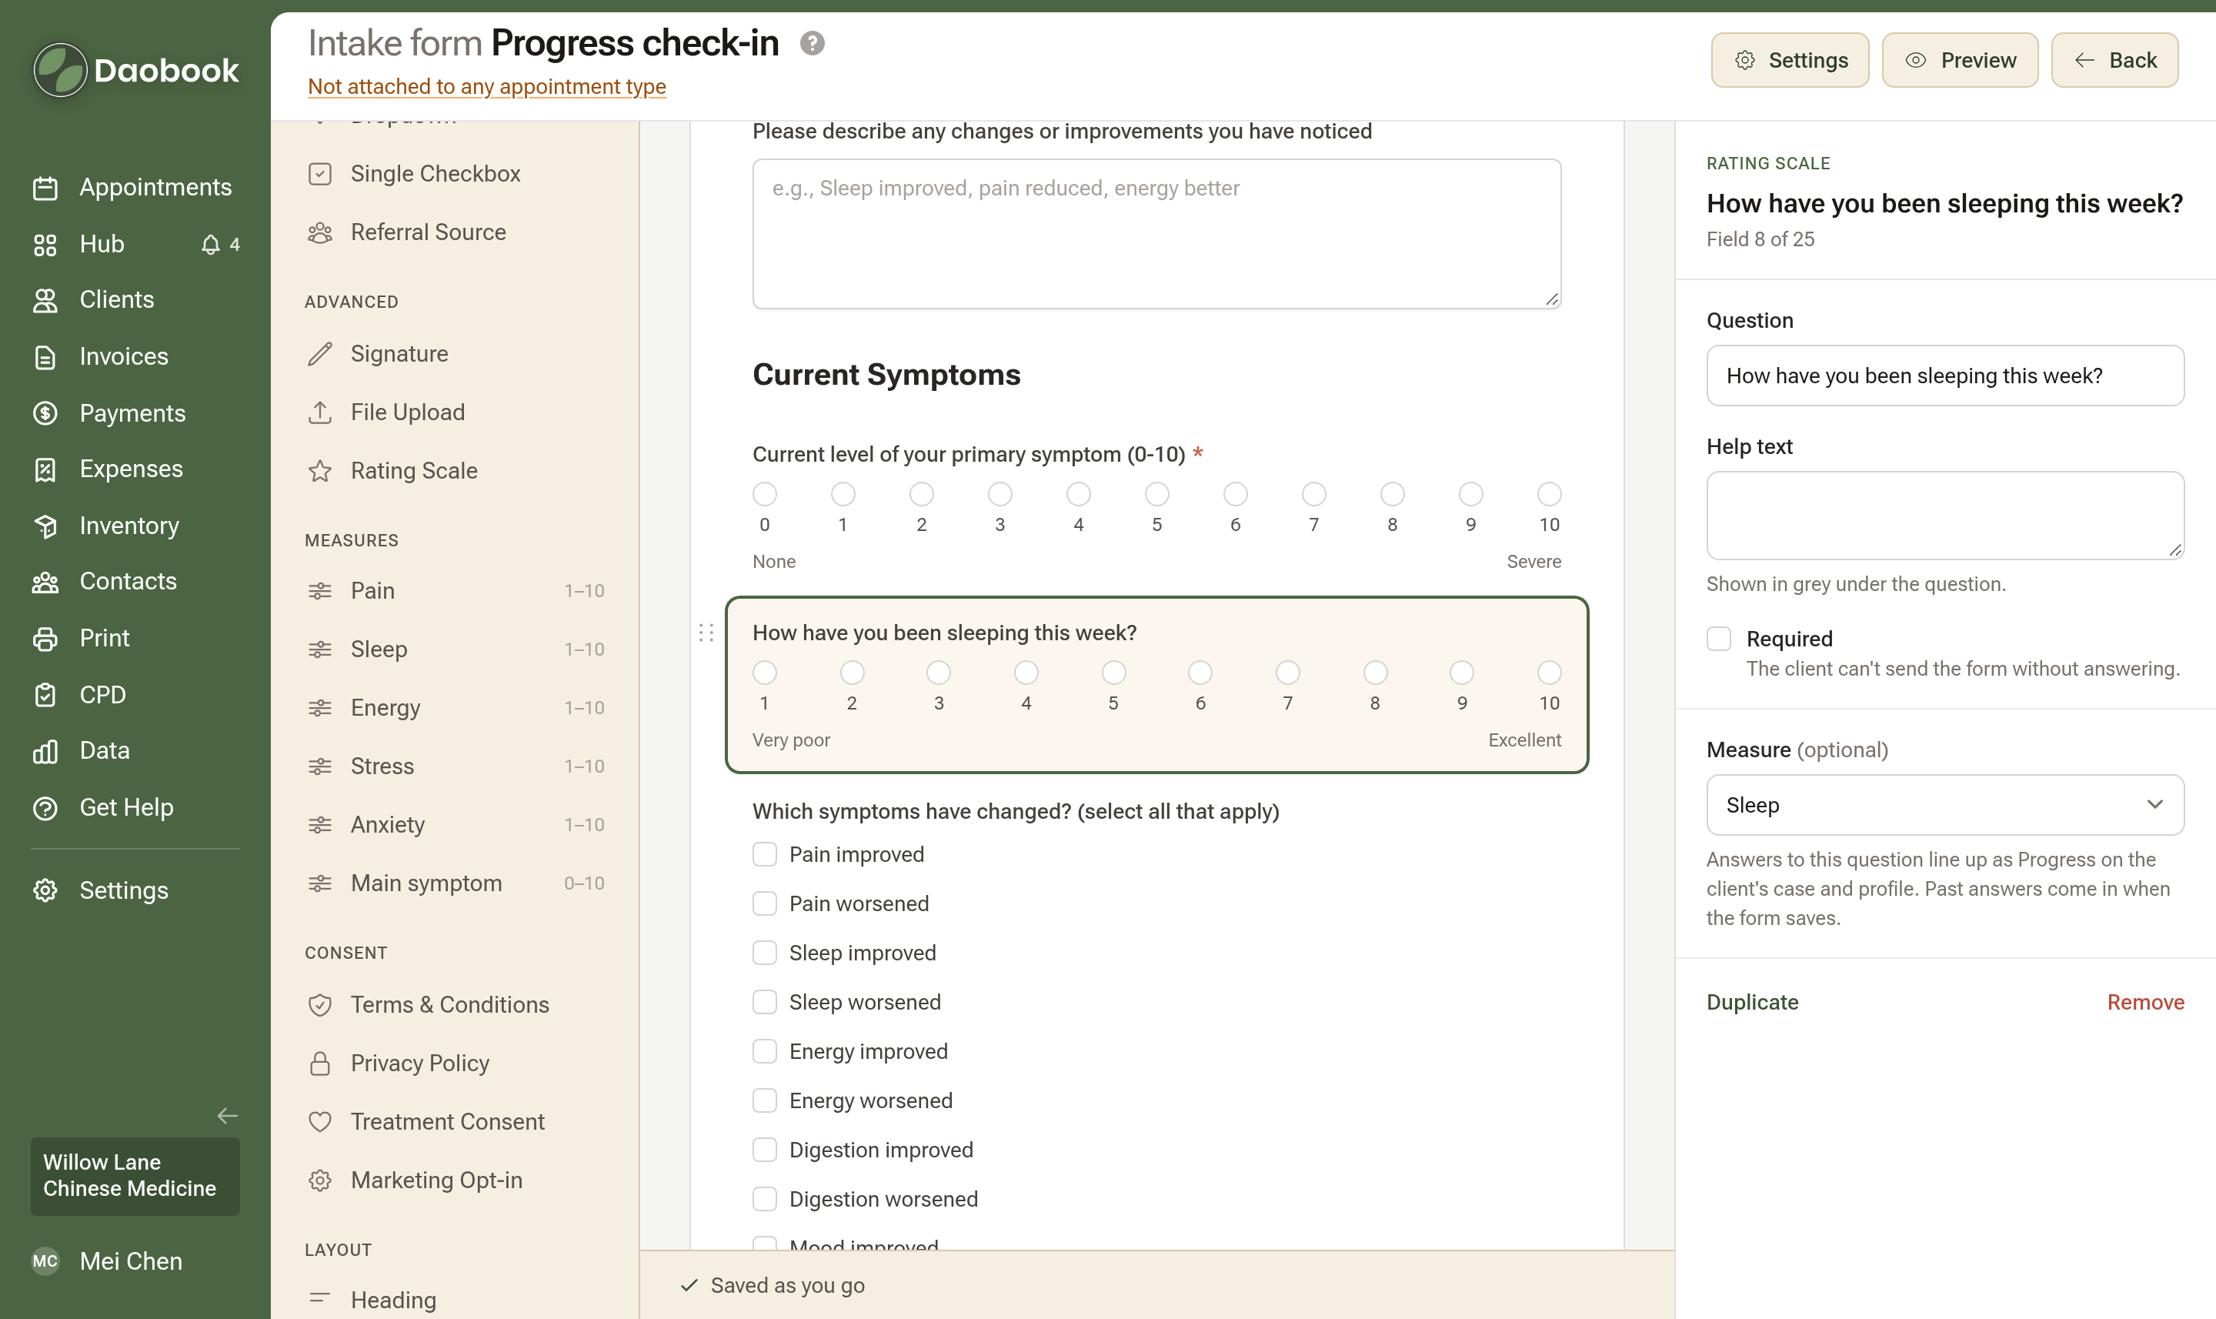Check the Pain improved option

point(765,855)
